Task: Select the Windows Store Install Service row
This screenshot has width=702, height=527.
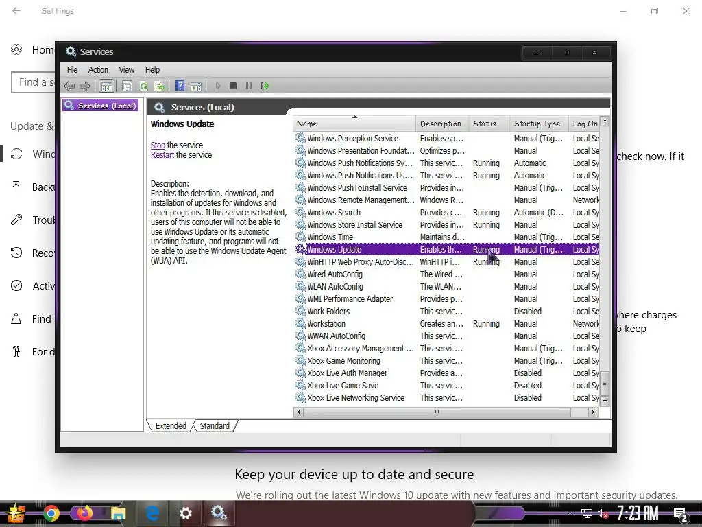Action: (x=447, y=225)
